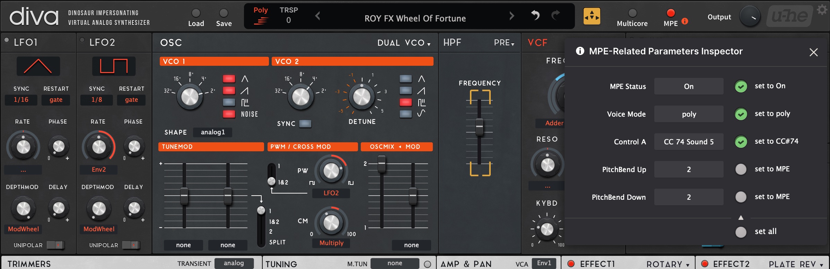The image size is (830, 269).
Task: Click the HPF FREQUENCY slider handle
Action: click(x=480, y=127)
